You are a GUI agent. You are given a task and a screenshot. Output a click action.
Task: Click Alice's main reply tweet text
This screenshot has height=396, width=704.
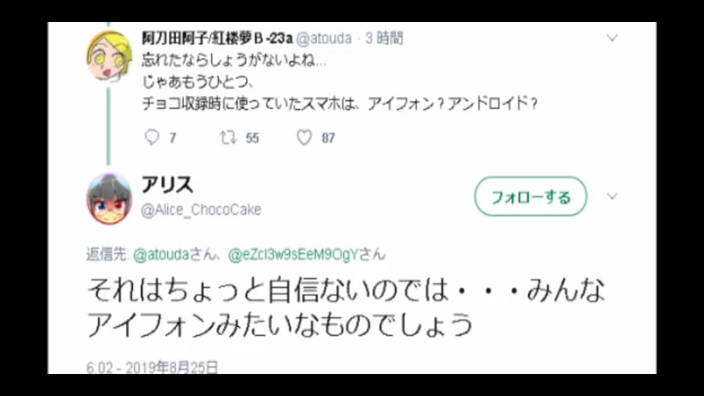[346, 307]
